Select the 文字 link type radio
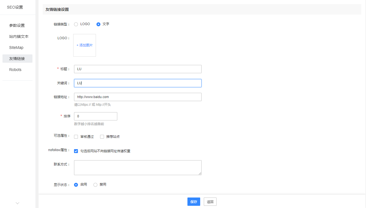Image resolution: width=366 pixels, height=208 pixels. pos(98,24)
